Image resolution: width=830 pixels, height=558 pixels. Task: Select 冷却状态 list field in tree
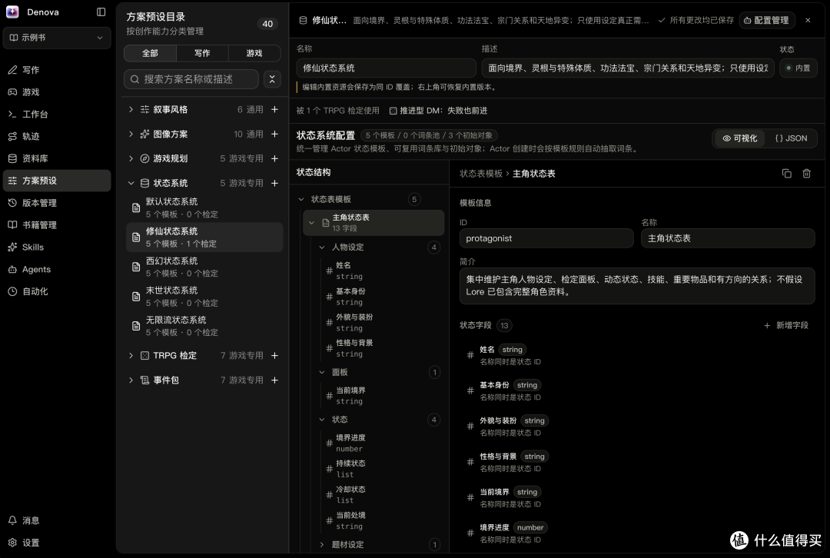pyautogui.click(x=381, y=494)
